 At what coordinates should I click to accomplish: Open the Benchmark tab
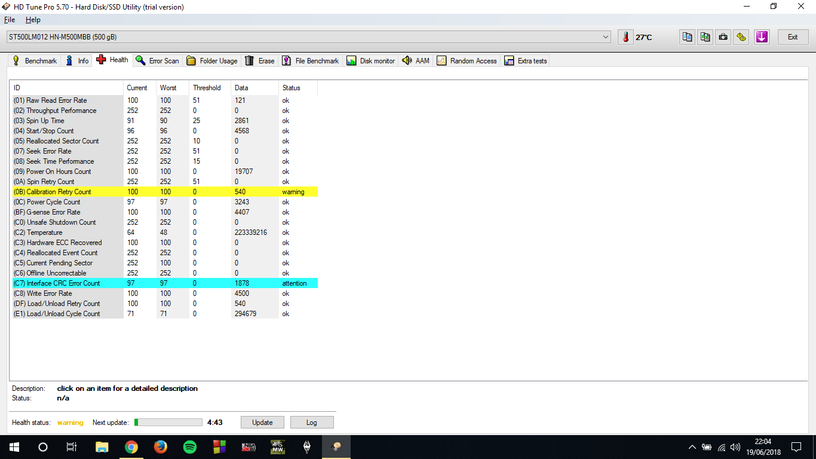click(x=35, y=60)
